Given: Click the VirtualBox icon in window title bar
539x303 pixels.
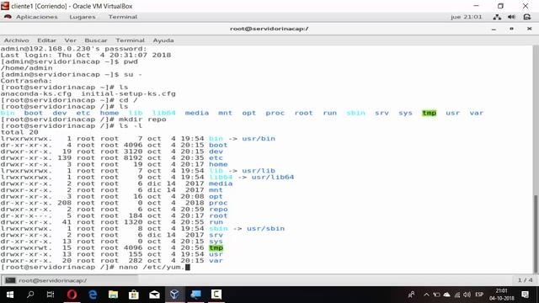Looking at the screenshot, I should tap(5, 6).
